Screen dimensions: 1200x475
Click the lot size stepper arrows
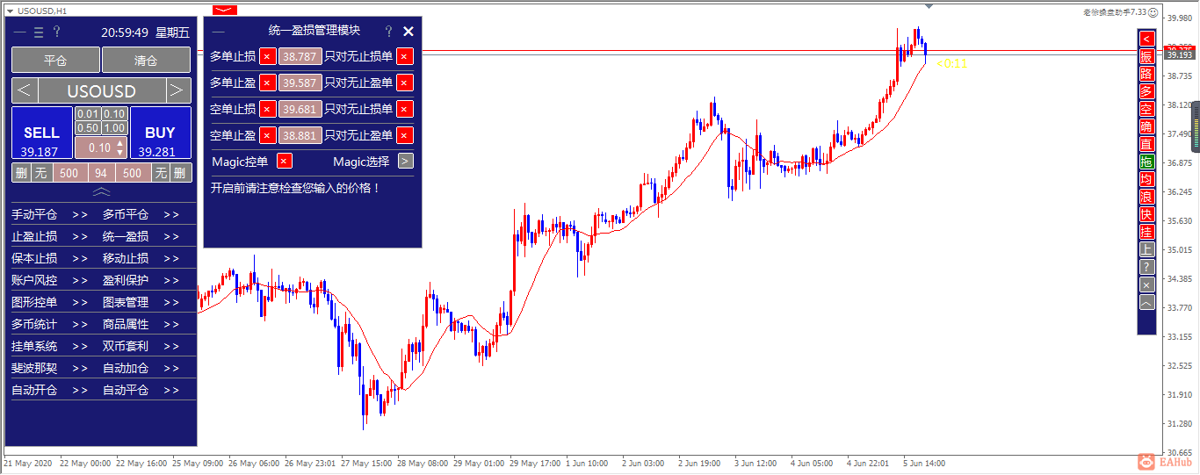120,148
